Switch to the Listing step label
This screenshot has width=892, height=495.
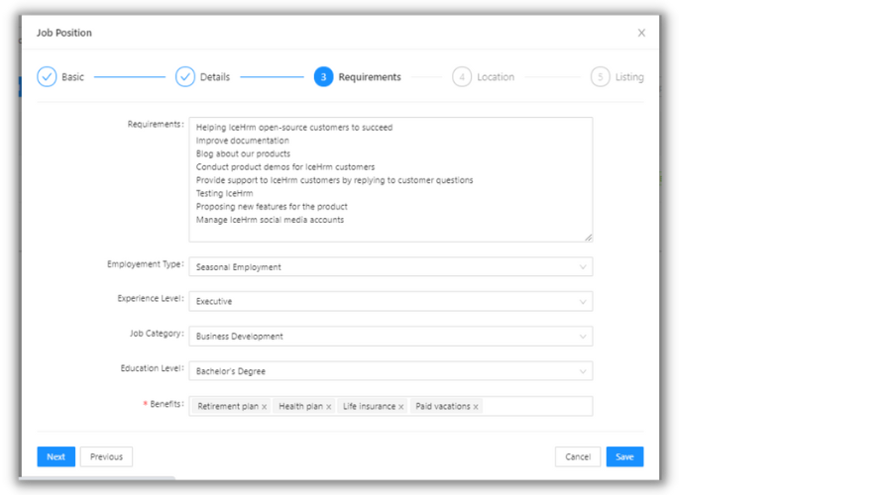628,77
